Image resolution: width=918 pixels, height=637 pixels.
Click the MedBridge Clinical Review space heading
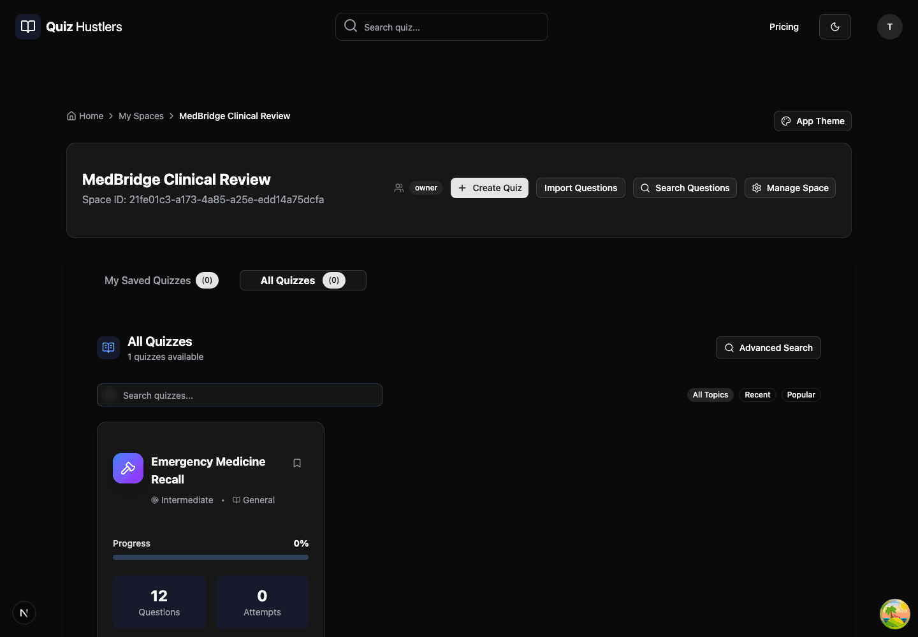pos(177,180)
